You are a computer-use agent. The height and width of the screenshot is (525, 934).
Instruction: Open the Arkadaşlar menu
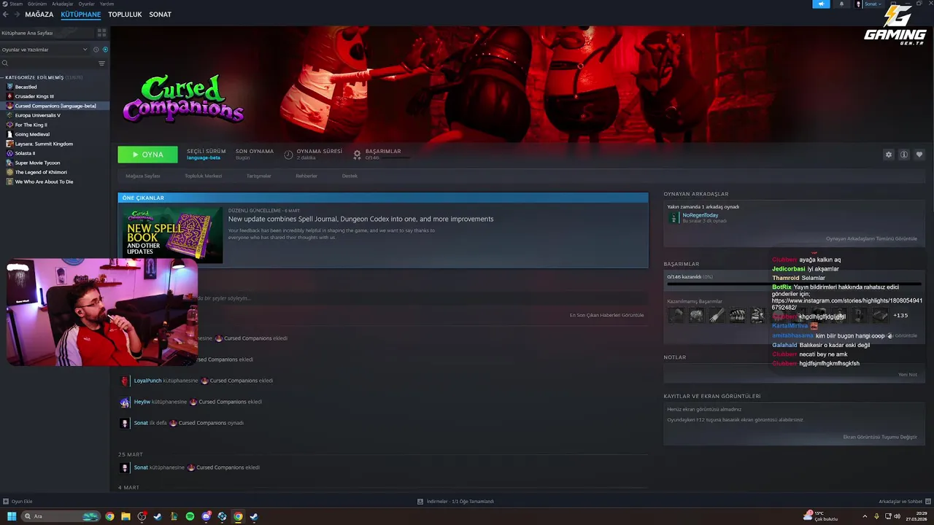63,4
